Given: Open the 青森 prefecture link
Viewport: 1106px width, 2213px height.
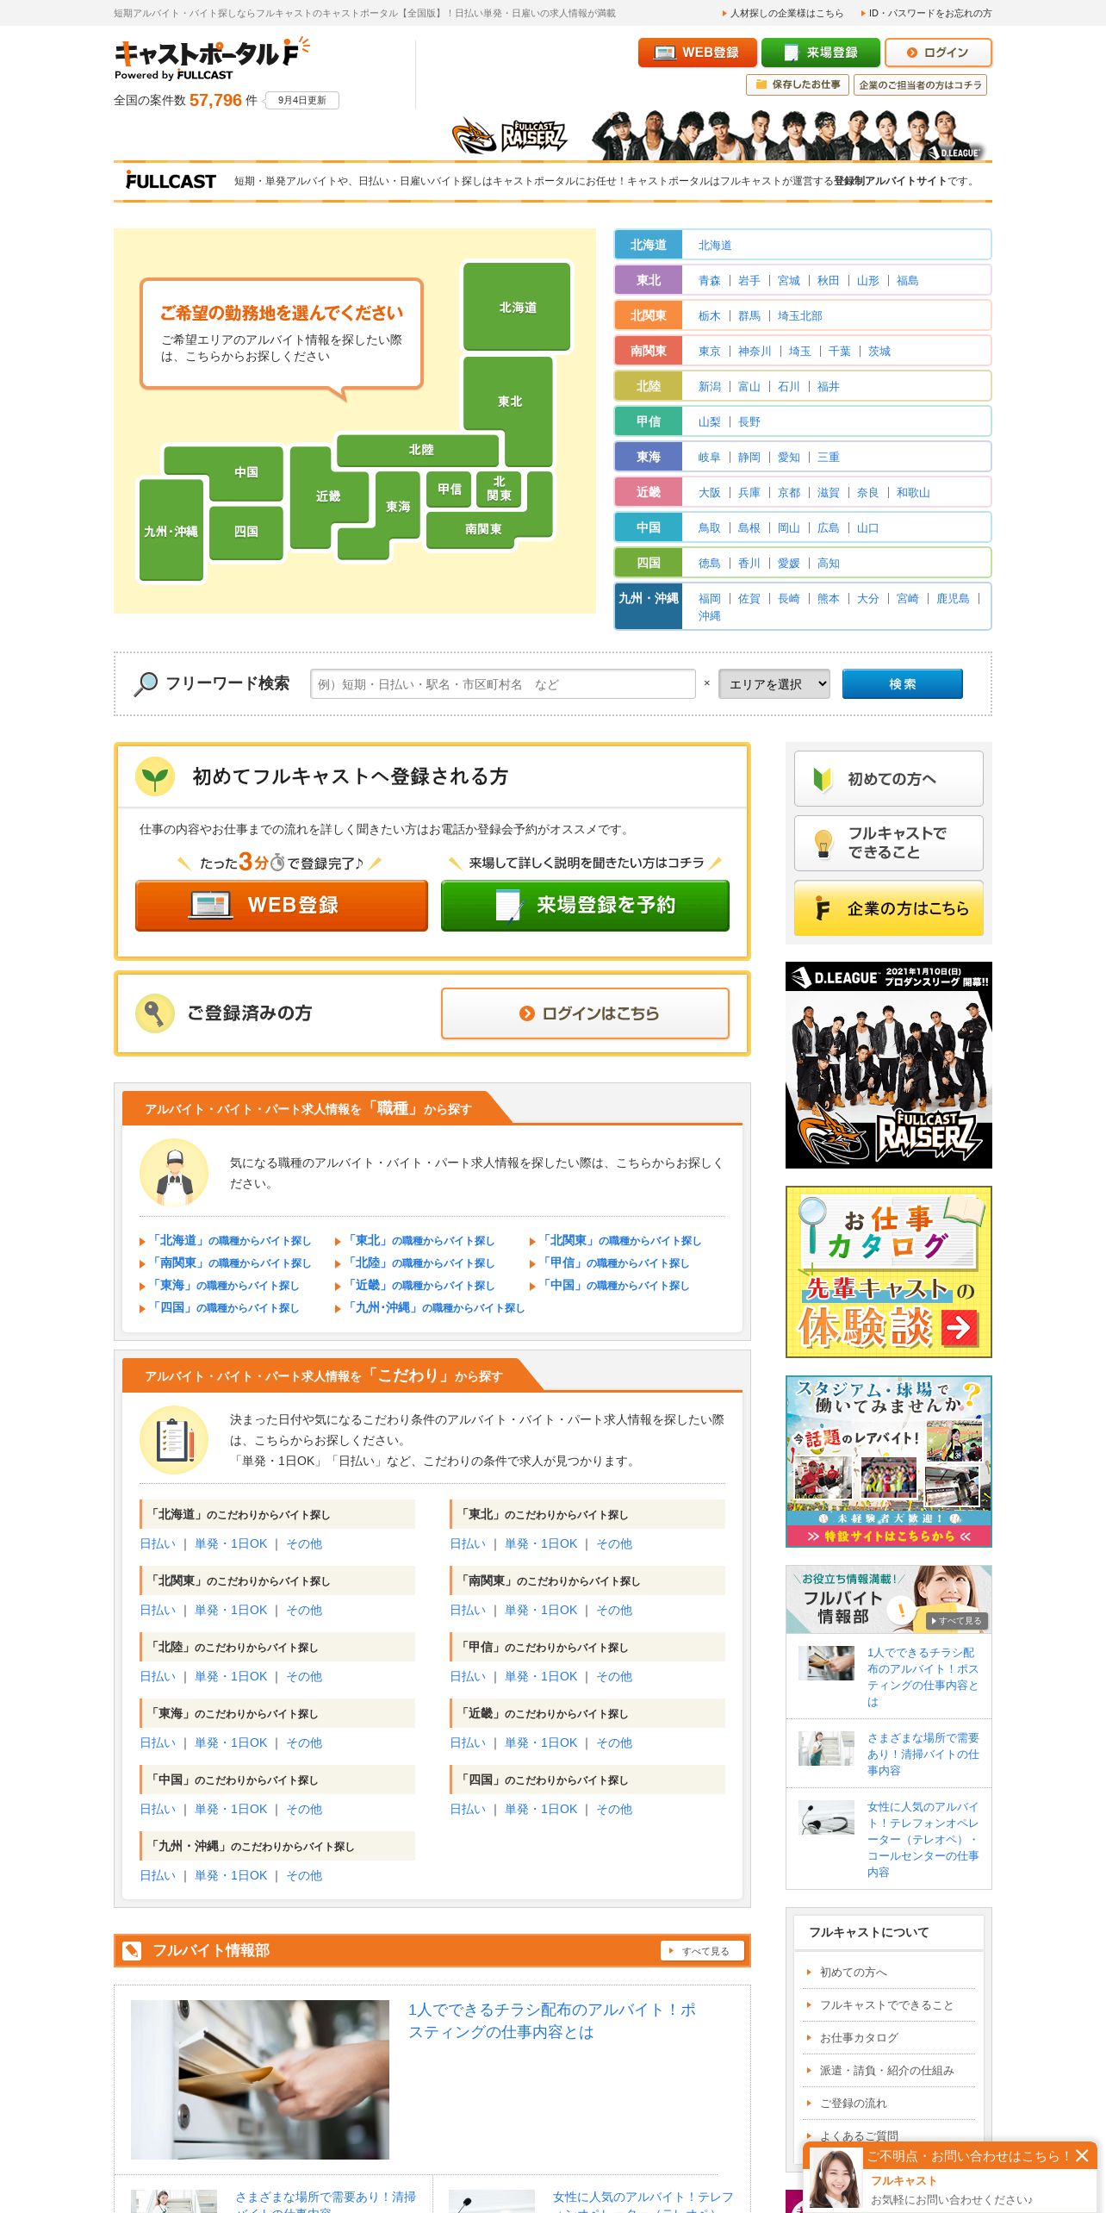Looking at the screenshot, I should tap(709, 280).
